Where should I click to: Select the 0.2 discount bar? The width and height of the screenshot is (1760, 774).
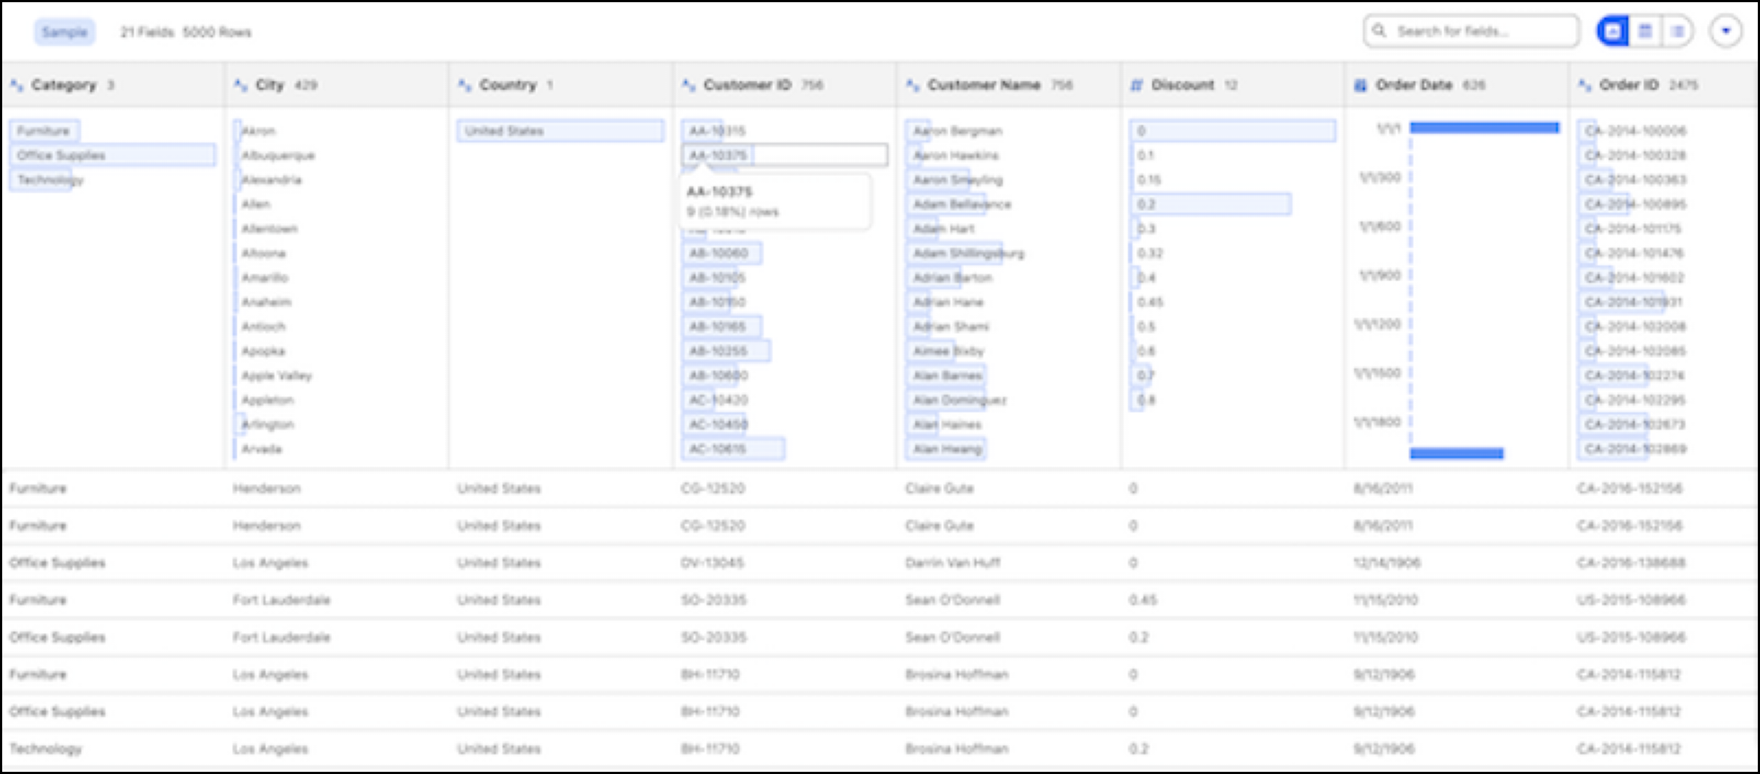pos(1211,204)
